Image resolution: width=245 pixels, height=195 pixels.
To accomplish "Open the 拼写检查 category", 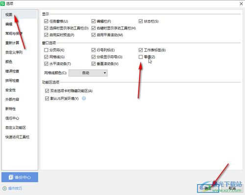I will 12,81.
